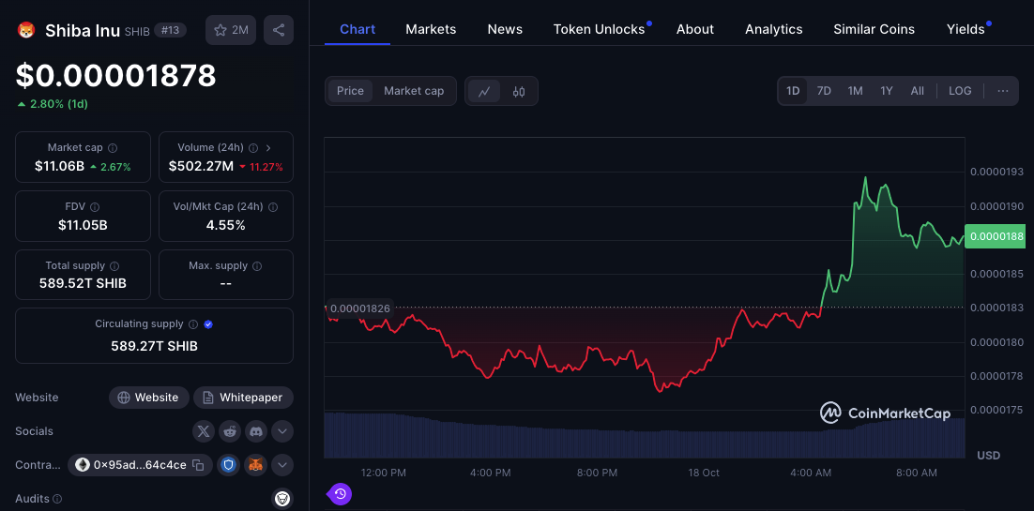This screenshot has width=1034, height=511.
Task: Switch to the Analytics tab
Action: pyautogui.click(x=773, y=29)
